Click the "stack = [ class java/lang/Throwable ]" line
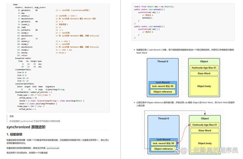 [x=38, y=104]
